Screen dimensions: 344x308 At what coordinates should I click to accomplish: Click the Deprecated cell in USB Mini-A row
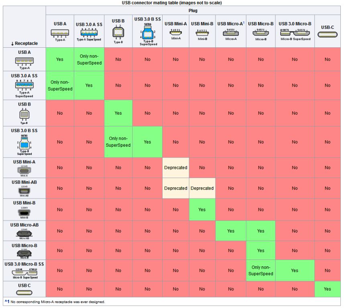coord(175,168)
